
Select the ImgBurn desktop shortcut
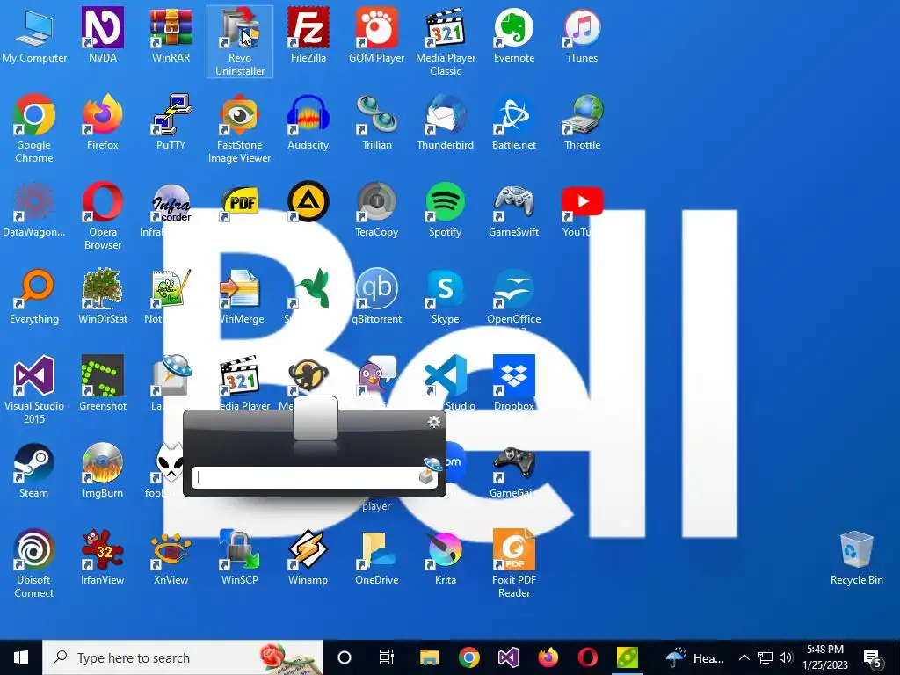[x=103, y=471]
